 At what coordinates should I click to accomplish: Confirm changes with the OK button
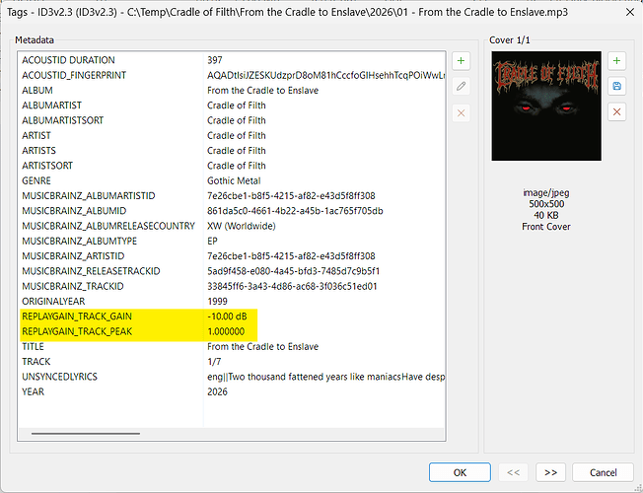pos(460,472)
